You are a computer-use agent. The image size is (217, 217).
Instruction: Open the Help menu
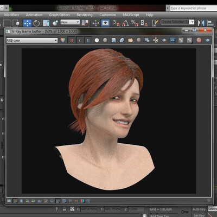150,15
